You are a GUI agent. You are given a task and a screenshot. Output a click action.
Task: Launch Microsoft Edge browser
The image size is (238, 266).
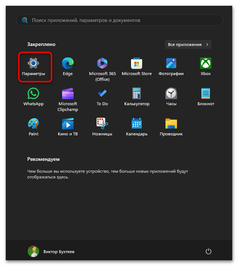(x=68, y=67)
